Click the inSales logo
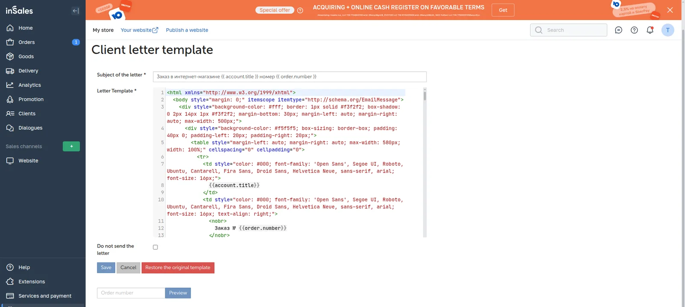 click(x=19, y=10)
